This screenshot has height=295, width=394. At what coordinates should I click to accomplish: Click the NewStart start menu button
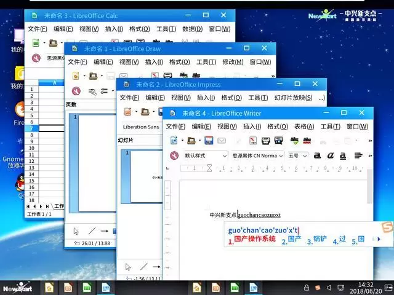(17, 287)
